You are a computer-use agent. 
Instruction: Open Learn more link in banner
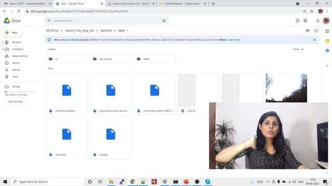coord(234,40)
